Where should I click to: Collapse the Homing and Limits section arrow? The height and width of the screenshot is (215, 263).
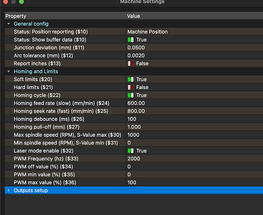[x=9, y=71]
